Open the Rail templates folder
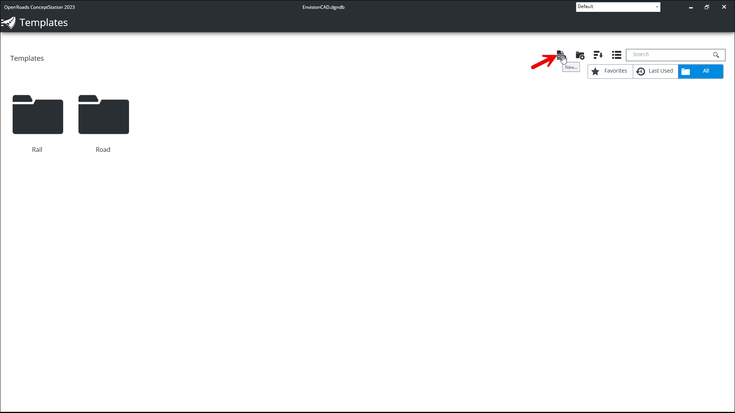Screen dimensions: 735x413 click(x=38, y=114)
